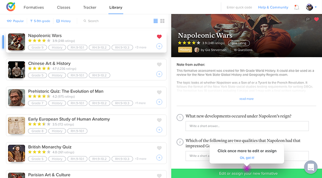
Task: Add British Monarchy Quiz with plus icon
Action: click(159, 158)
